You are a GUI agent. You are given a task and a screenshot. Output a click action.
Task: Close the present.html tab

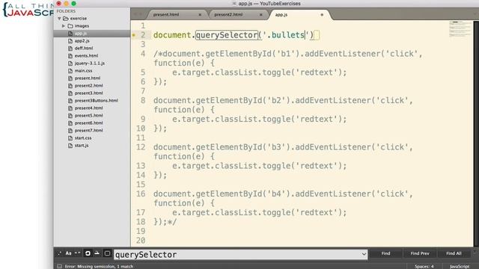[x=200, y=15]
